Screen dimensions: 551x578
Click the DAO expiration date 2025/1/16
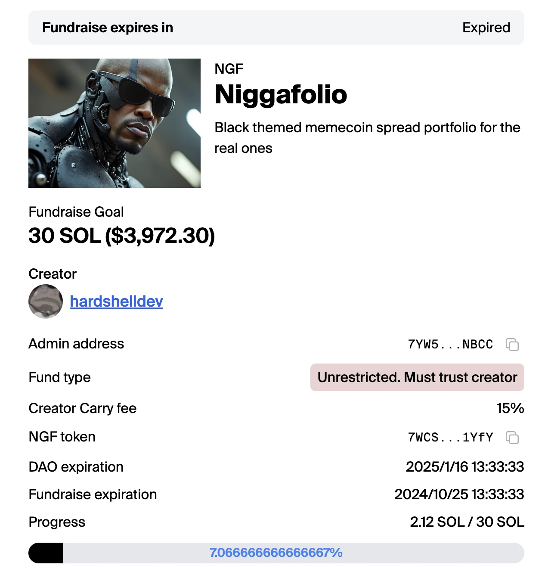point(465,467)
